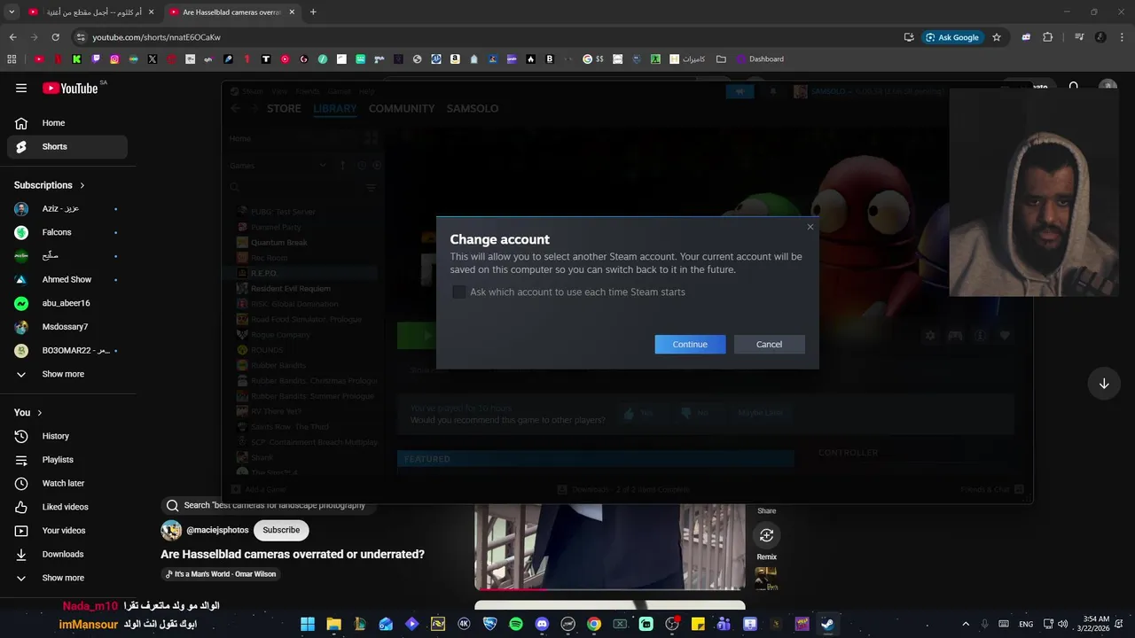Click the Shorts video player

tap(610, 545)
